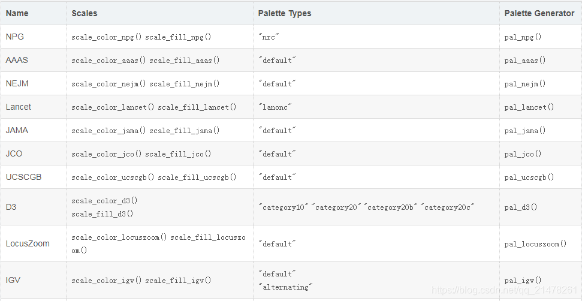
Task: Click the "category20b" palette type text
Action: tap(391, 207)
